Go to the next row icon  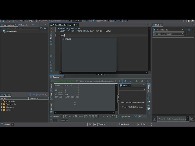[107, 116]
